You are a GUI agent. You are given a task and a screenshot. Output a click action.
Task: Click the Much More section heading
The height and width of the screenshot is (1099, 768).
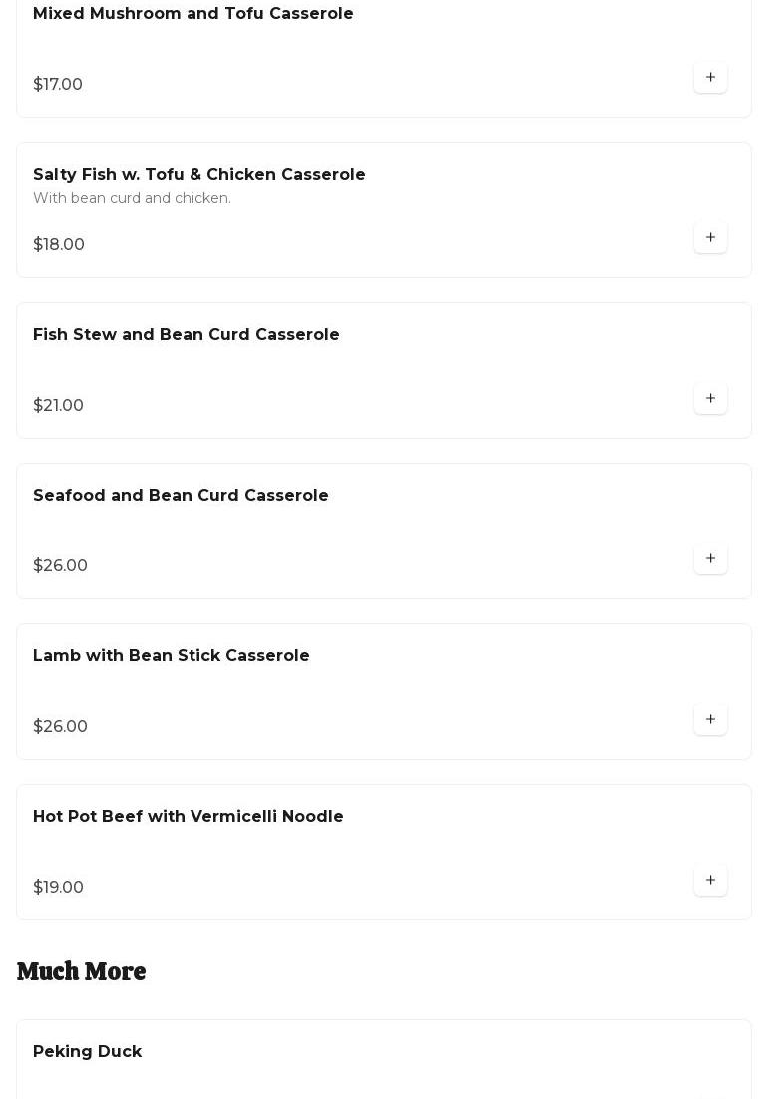point(82,971)
